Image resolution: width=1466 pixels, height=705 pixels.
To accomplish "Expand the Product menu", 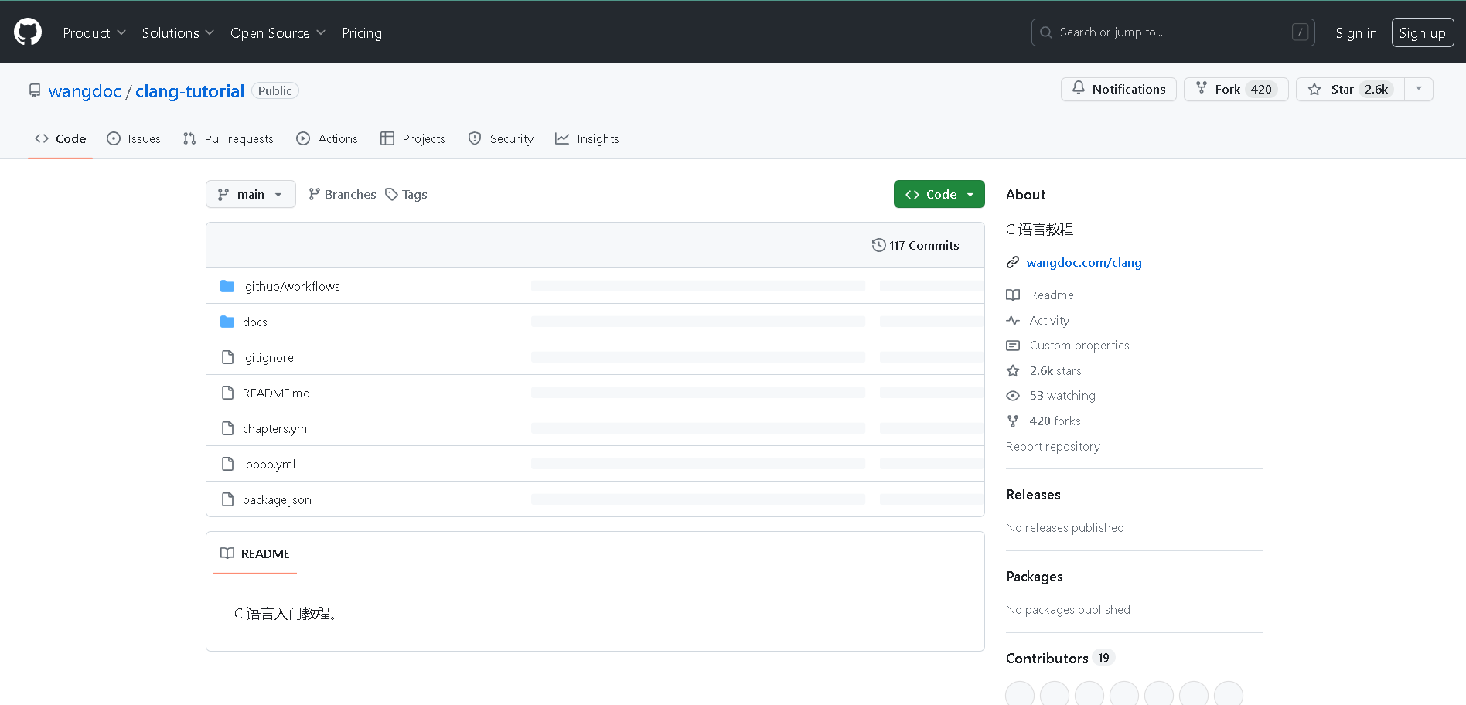I will pyautogui.click(x=94, y=33).
